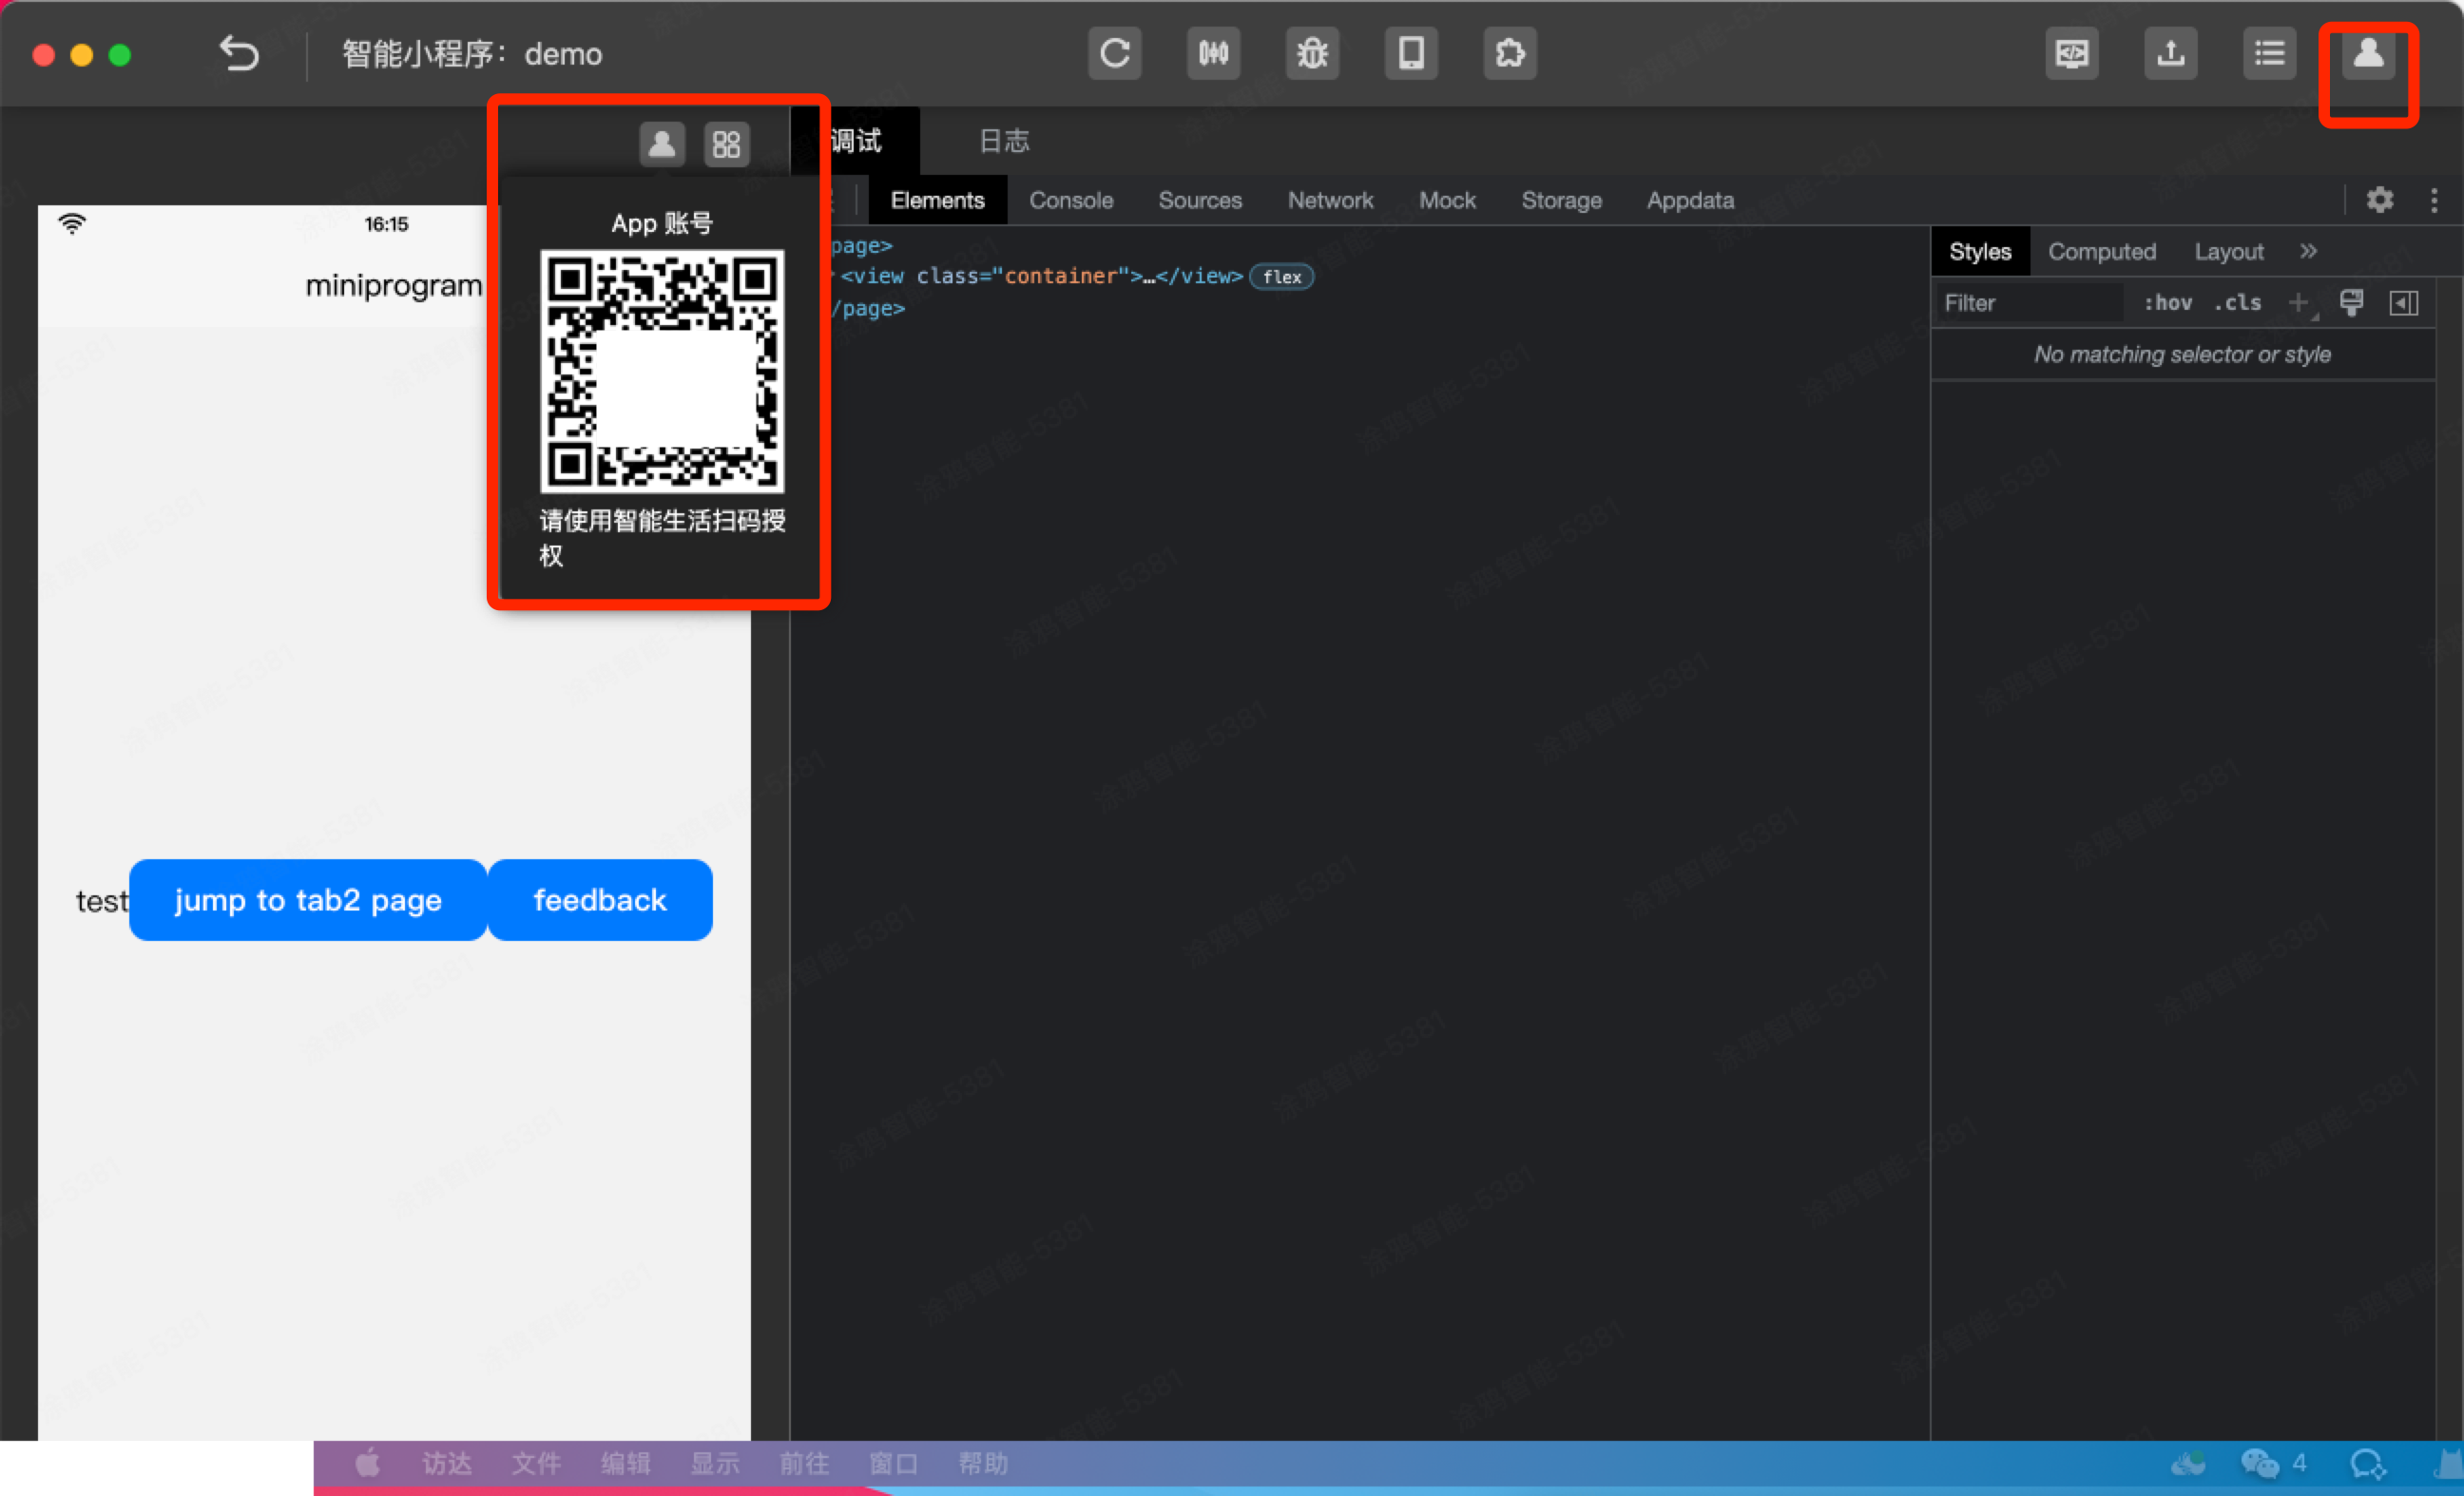Click the device simulator phone icon

click(1410, 53)
